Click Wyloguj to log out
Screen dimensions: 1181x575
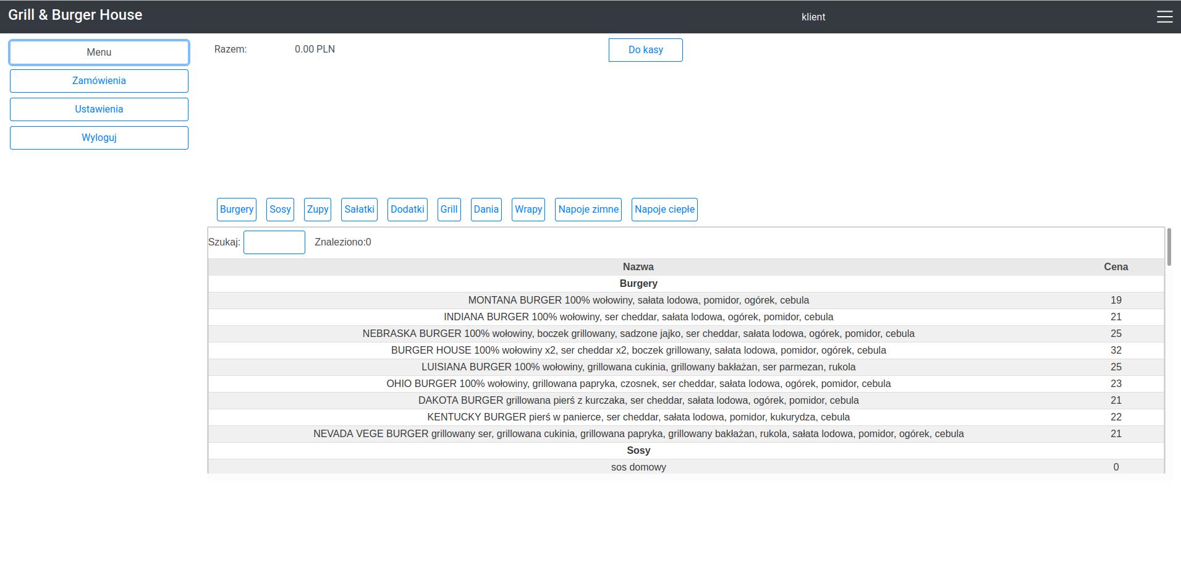(99, 138)
